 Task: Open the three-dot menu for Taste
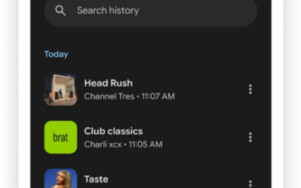250,184
